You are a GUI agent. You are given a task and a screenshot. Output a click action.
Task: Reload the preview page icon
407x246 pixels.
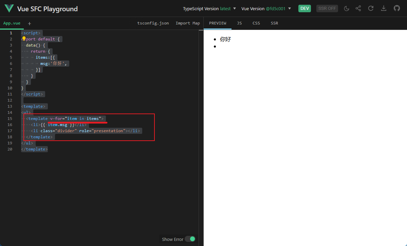click(x=371, y=8)
